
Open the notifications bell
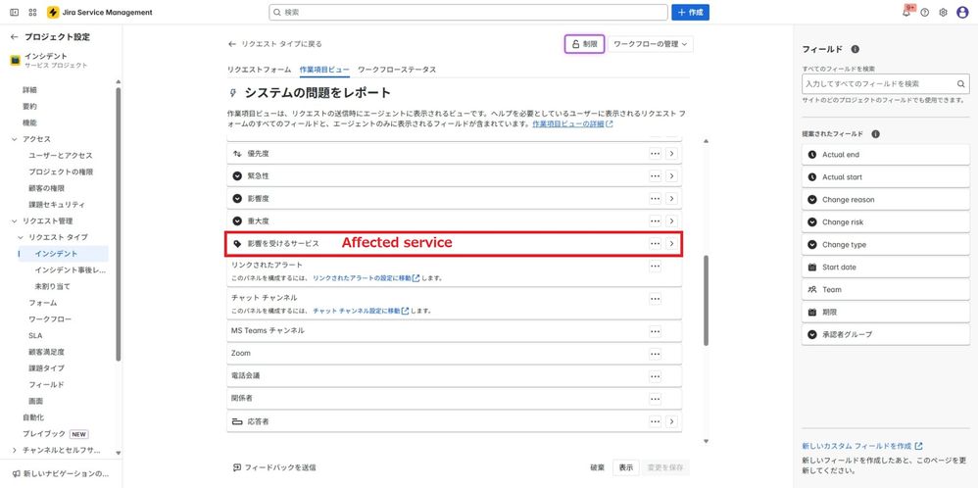[906, 13]
